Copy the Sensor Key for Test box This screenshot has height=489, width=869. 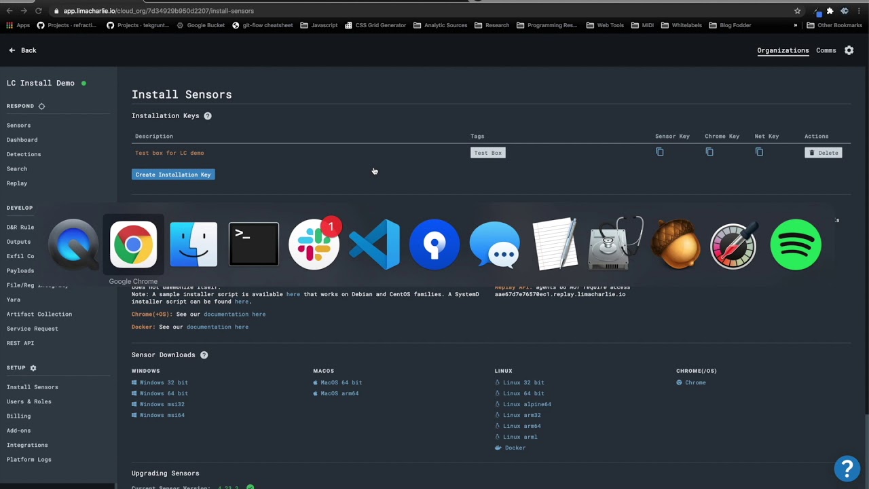point(659,152)
